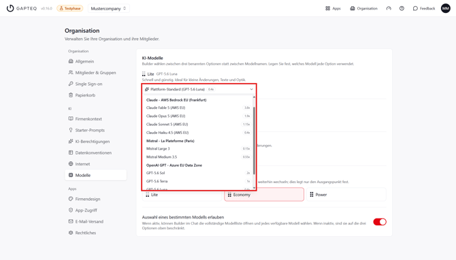Click the Lite grip dots icon beside GPT-5.6 Luna
Viewport: 456px width, 260px height.
[144, 74]
